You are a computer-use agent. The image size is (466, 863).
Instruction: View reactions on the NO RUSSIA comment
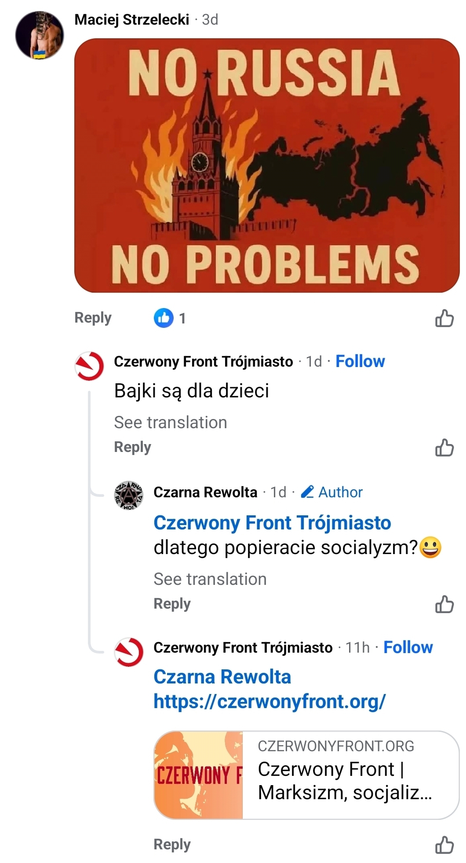pyautogui.click(x=170, y=318)
